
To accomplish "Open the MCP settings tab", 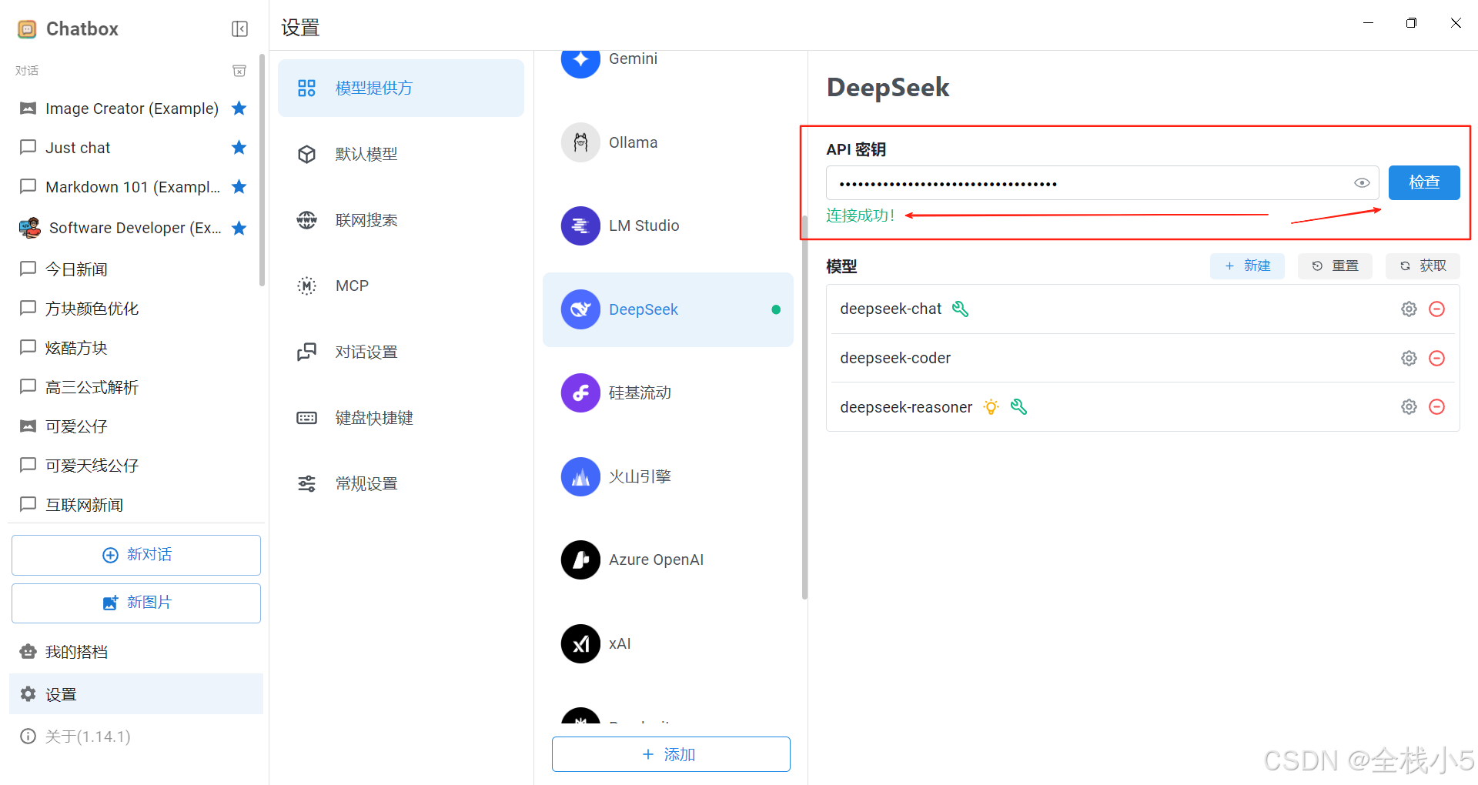I will pyautogui.click(x=401, y=286).
